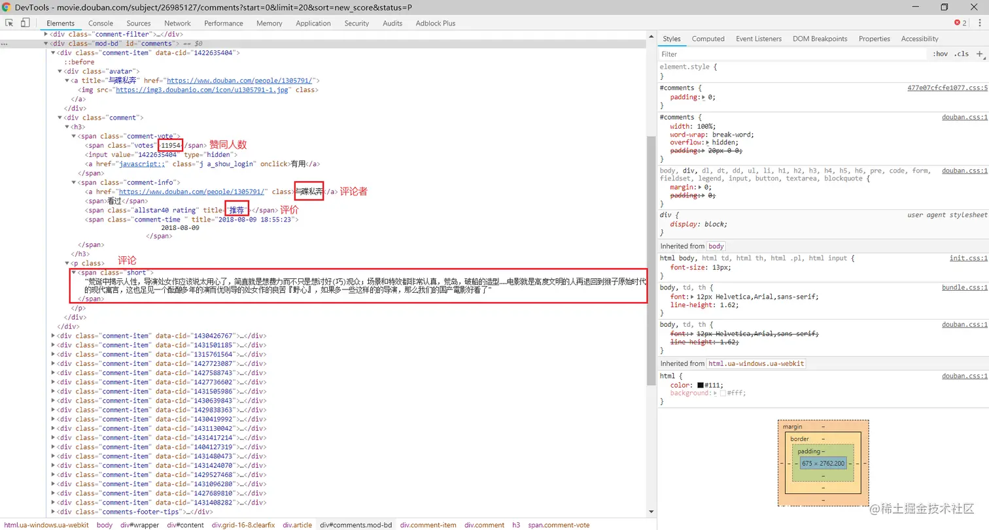This screenshot has height=530, width=989.
Task: Open the Event Listeners pane tab
Action: tap(759, 39)
